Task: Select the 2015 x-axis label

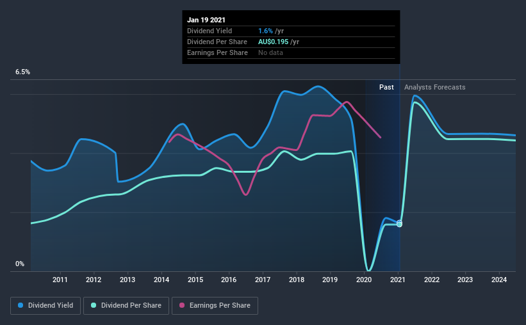Action: click(195, 280)
